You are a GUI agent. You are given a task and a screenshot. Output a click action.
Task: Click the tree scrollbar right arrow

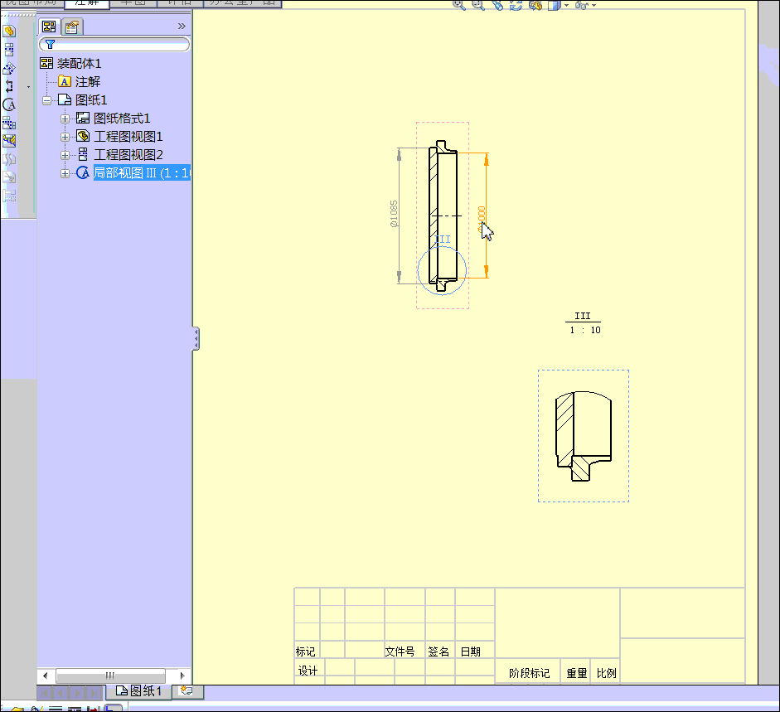click(x=182, y=676)
